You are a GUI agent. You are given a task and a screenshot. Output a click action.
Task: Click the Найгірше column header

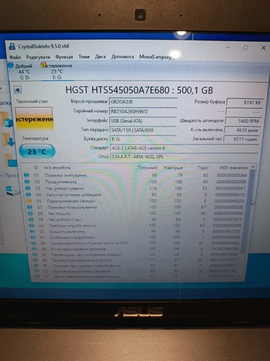pos(173,168)
